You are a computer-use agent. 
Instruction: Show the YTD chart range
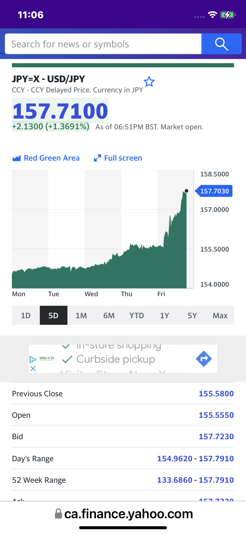coord(137,315)
